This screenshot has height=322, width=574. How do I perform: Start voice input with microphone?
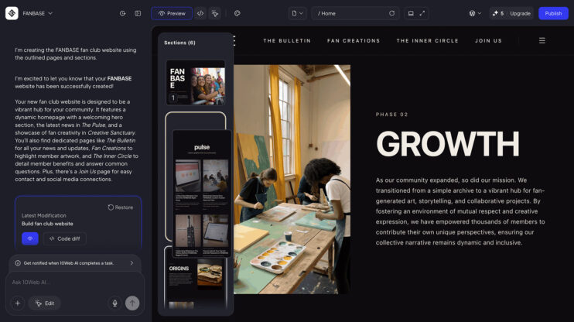tap(114, 303)
